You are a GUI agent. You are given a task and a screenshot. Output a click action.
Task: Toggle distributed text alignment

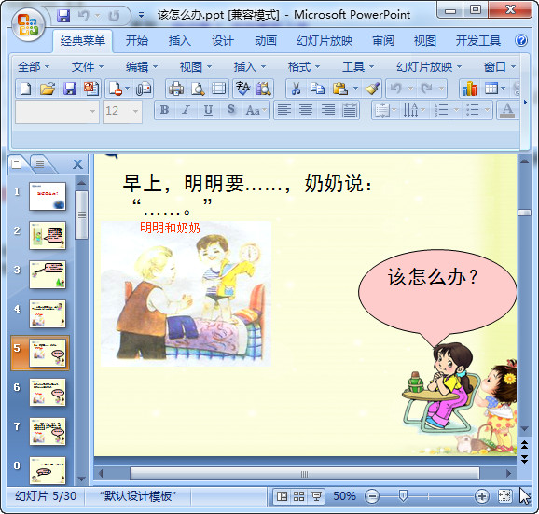coord(350,110)
